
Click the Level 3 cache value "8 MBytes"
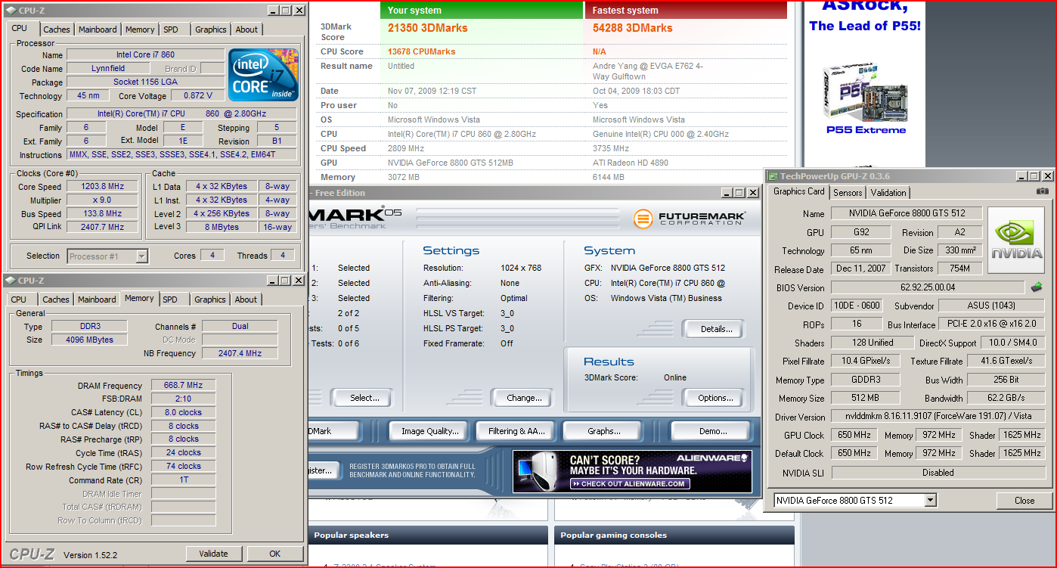[221, 227]
